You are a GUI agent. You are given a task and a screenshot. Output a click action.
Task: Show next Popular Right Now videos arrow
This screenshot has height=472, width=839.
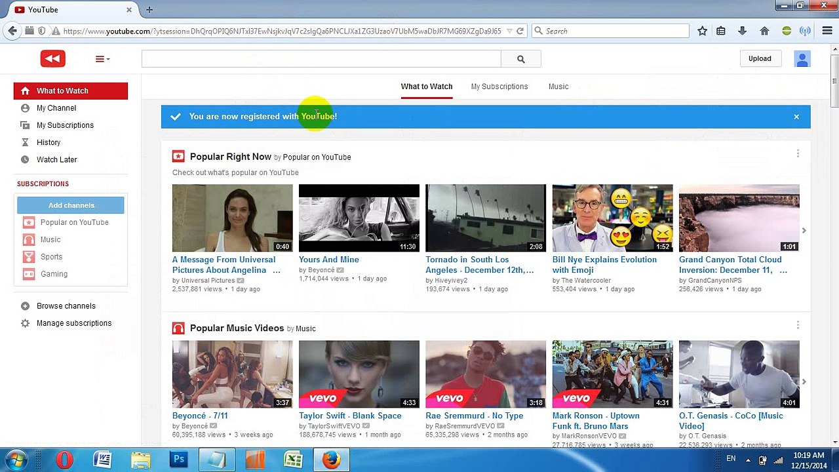coord(804,231)
